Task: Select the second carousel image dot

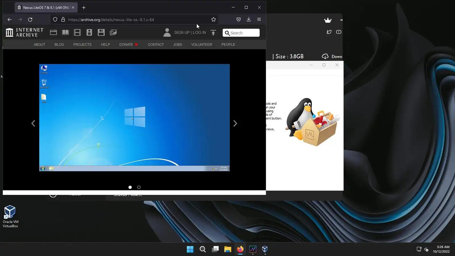Action: click(x=139, y=187)
